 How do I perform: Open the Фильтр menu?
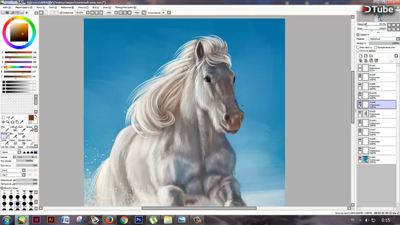tap(83, 7)
